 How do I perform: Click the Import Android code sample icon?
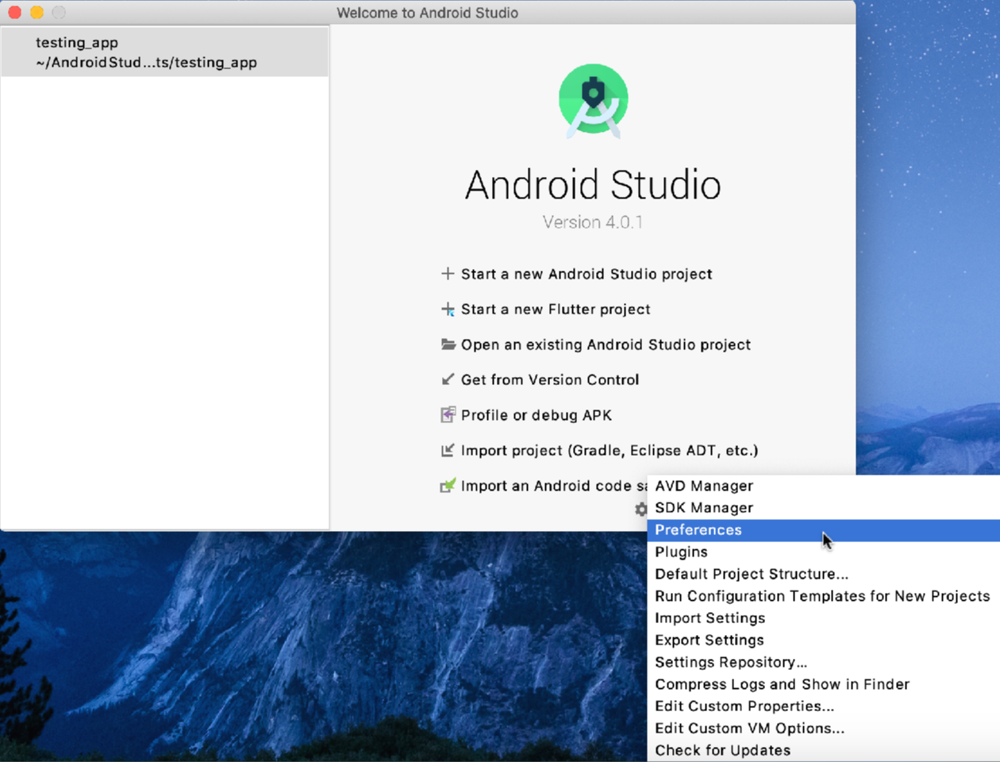(x=448, y=485)
